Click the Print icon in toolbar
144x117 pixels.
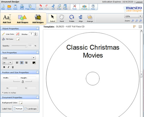tap(22, 7)
